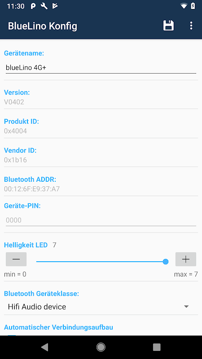Tap the Bluetooth address 00:12:6F:E9:37:A7

(x=32, y=189)
